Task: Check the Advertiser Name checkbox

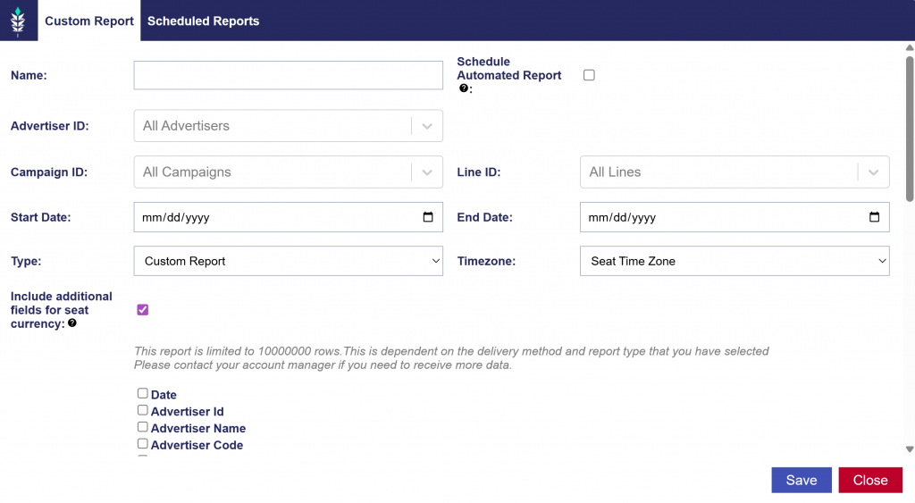Action: coord(143,427)
